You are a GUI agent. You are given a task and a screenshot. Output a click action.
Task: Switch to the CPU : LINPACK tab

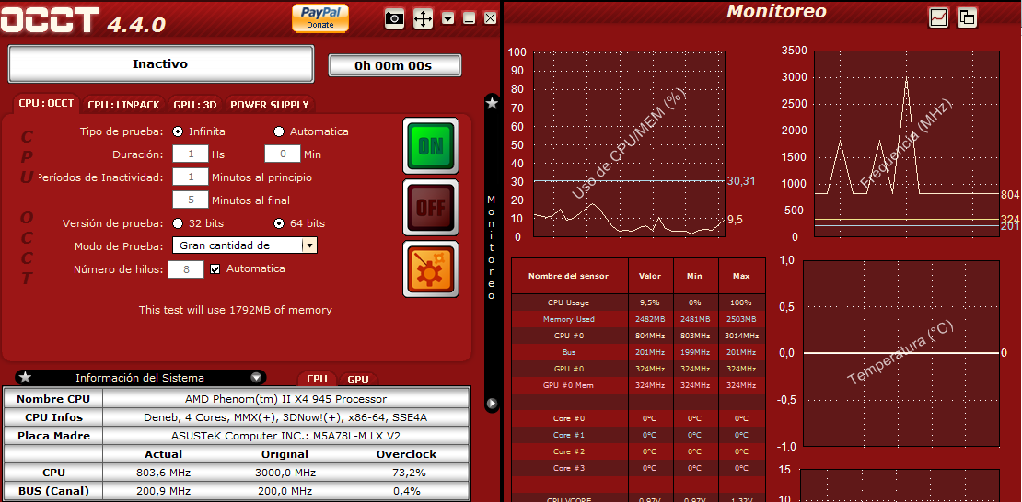coord(123,104)
